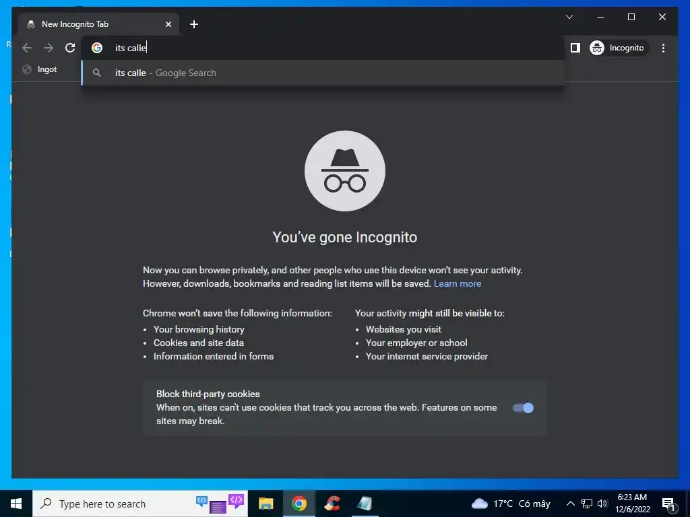Show hidden system tray icons

570,504
